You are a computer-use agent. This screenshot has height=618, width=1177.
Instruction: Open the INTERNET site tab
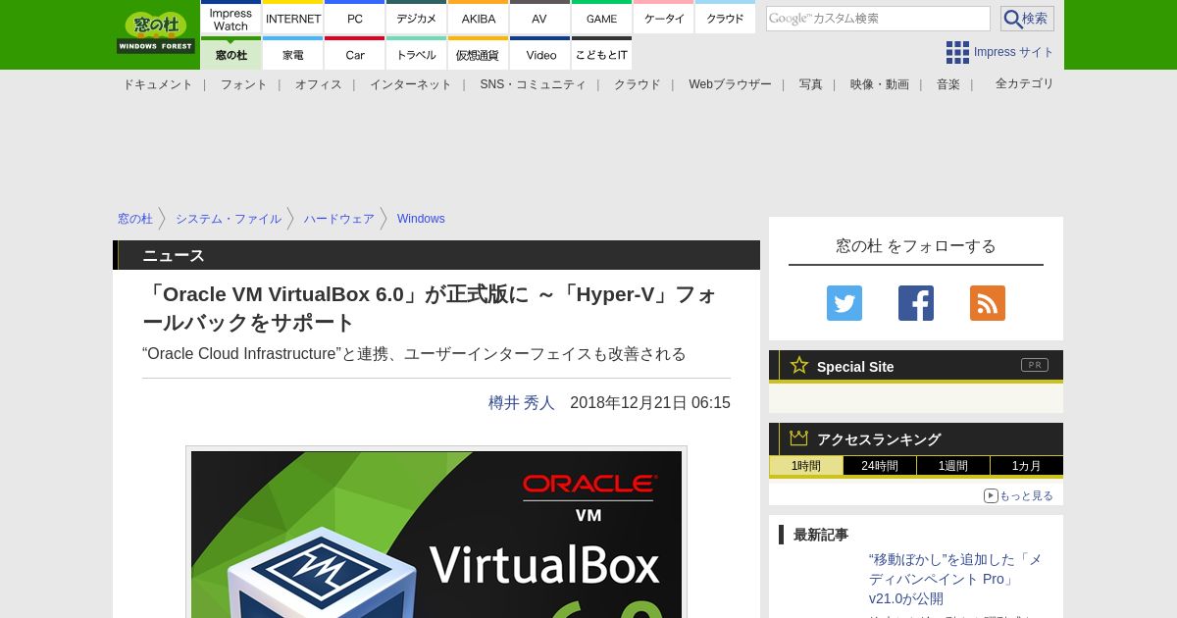point(293,19)
